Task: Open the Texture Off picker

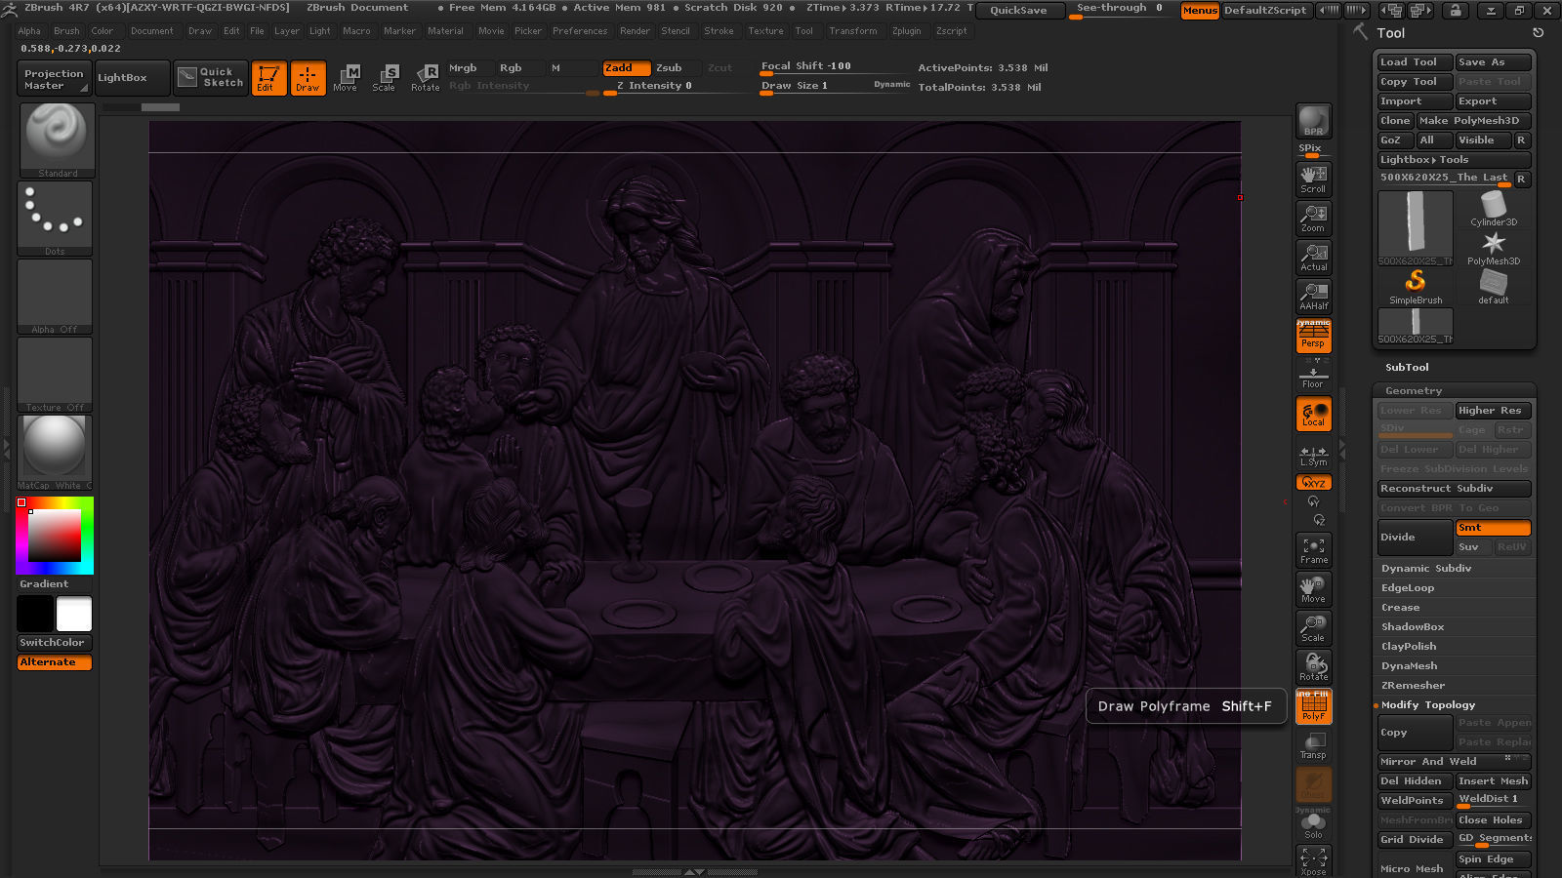Action: [x=55, y=375]
